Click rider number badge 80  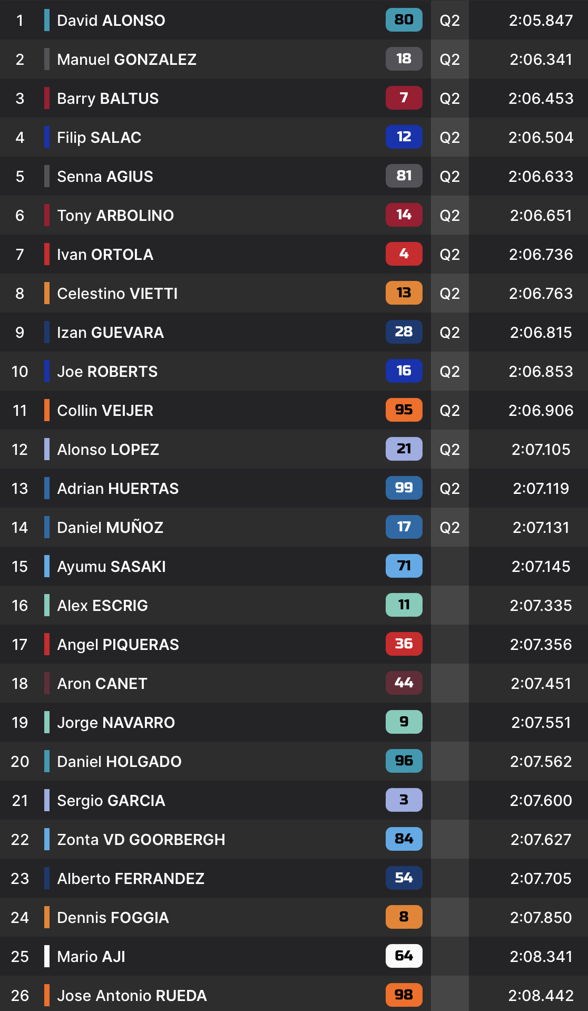404,20
